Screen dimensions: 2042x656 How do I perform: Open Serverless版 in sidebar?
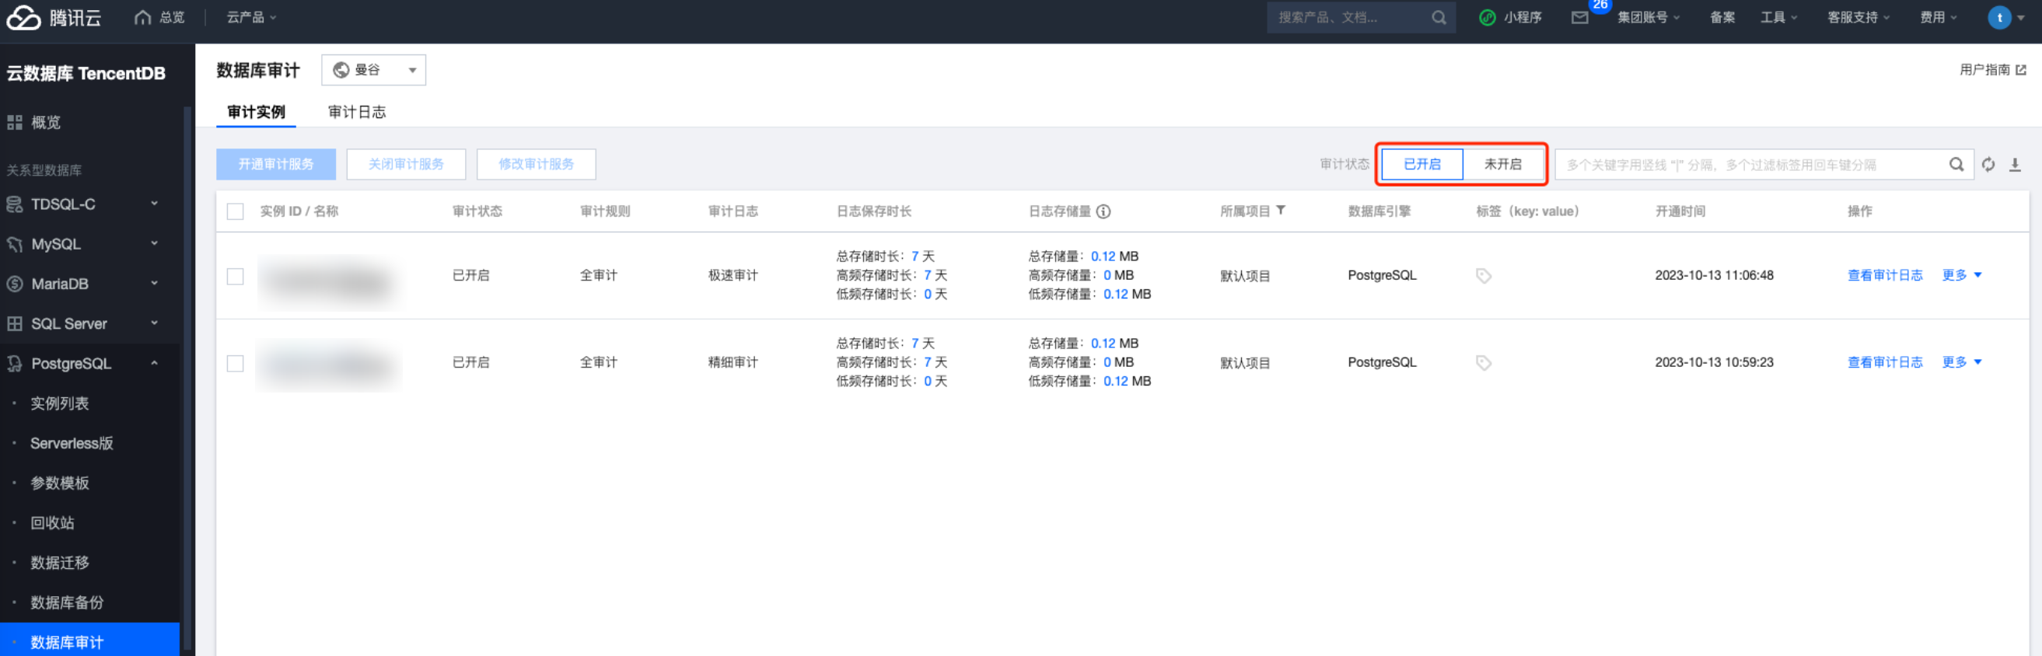(72, 443)
